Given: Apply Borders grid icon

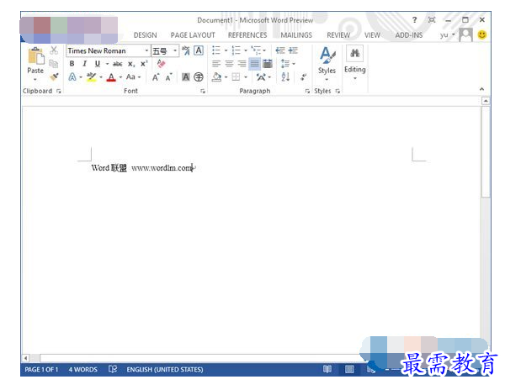Looking at the screenshot, I should click(x=236, y=77).
